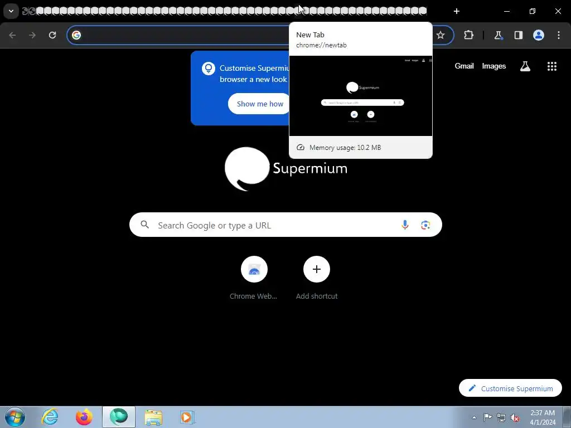Screen dimensions: 571x428
Task: Open Windows Explorer from taskbar
Action: 153,417
